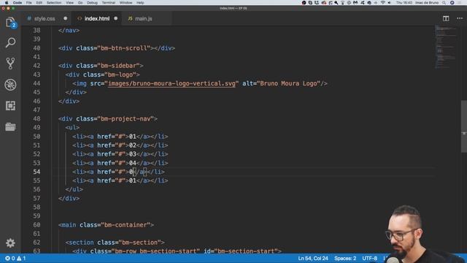Click line number 42 in gutter
467x263 pixels.
36,66
